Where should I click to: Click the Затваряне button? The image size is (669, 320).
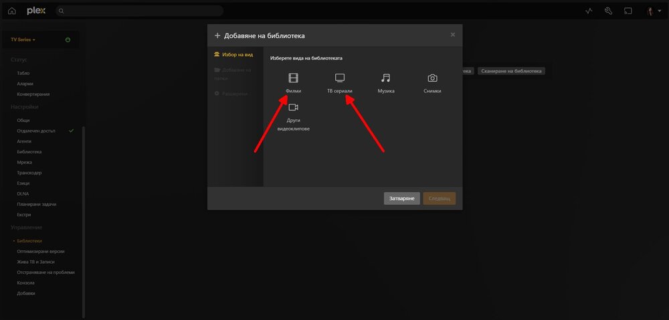pyautogui.click(x=402, y=198)
